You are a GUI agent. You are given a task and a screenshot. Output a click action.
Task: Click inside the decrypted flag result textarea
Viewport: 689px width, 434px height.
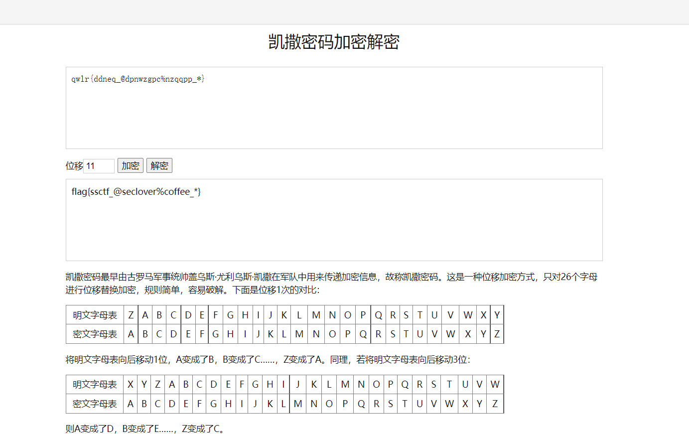coord(334,219)
